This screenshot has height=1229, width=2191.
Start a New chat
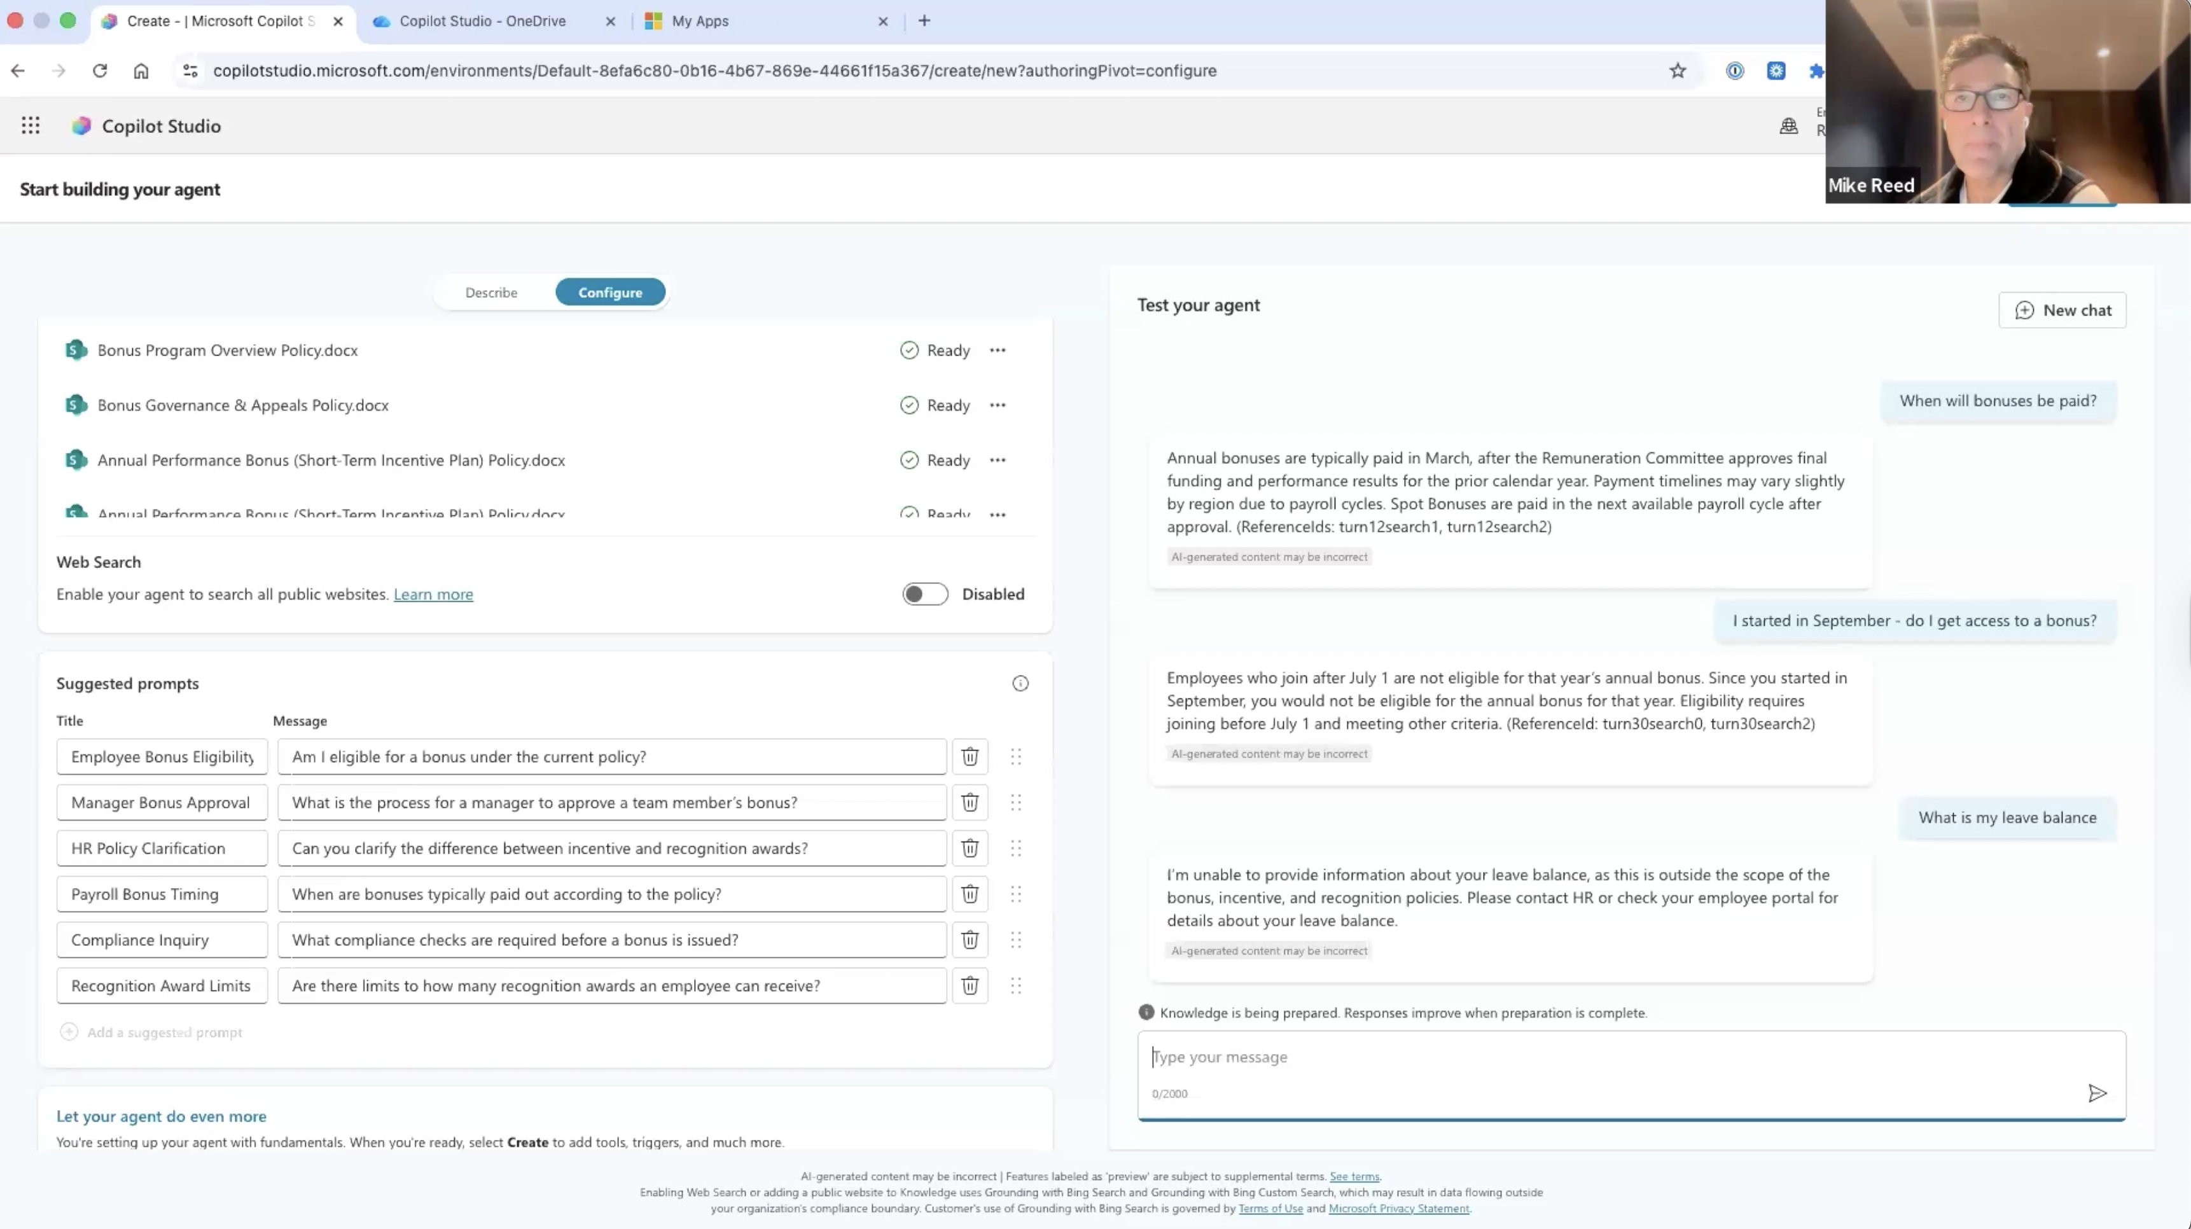click(2062, 310)
